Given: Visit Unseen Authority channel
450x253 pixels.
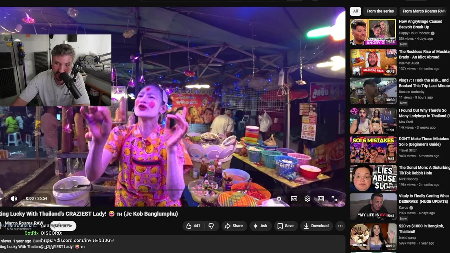Looking at the screenshot, I should pos(411,92).
